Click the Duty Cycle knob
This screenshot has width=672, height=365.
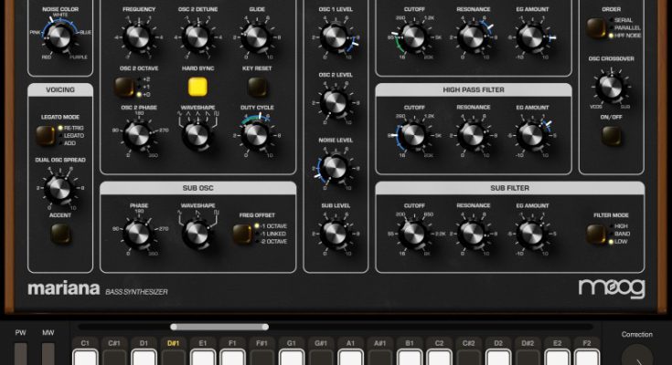[x=257, y=136]
